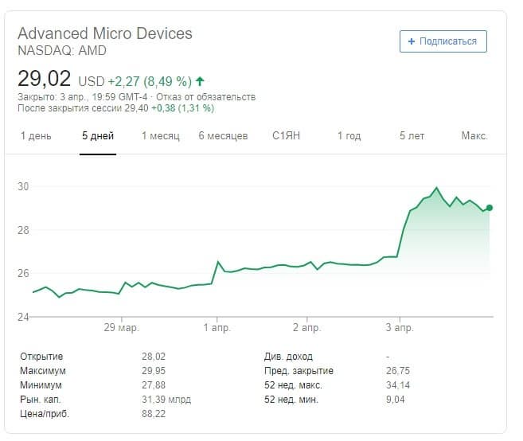The image size is (523, 441).
Task: Click the 29 мар. axis date label
Action: click(x=121, y=328)
